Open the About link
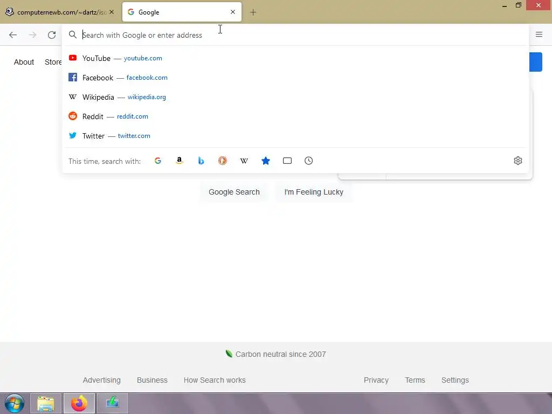 [24, 62]
